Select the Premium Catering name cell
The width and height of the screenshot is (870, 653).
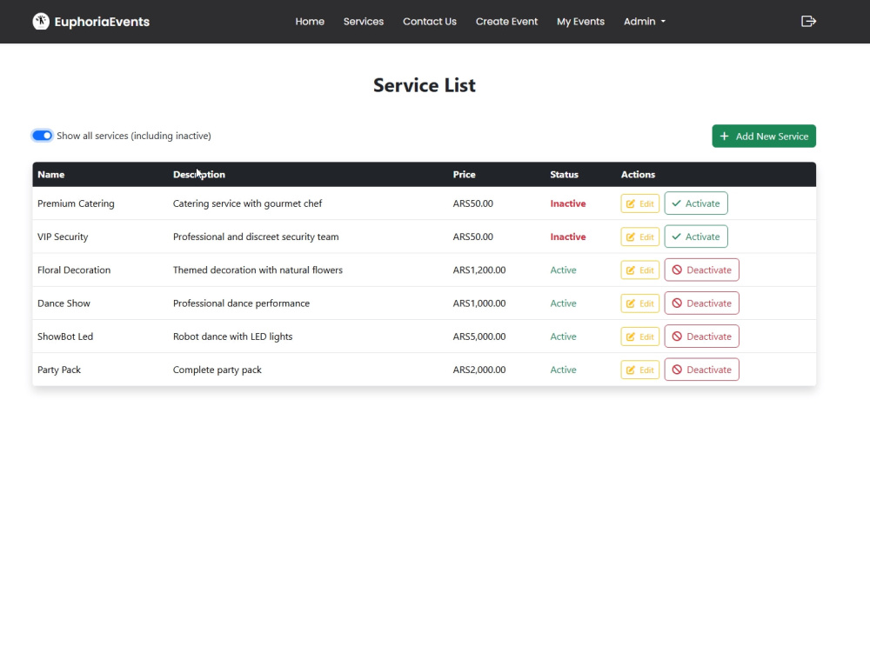point(76,203)
